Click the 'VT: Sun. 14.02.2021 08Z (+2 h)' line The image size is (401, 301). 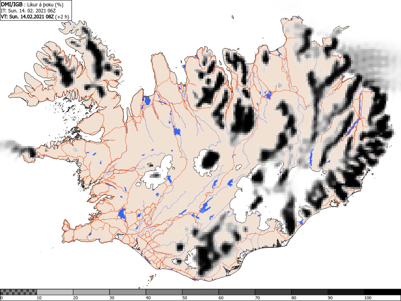(x=35, y=17)
